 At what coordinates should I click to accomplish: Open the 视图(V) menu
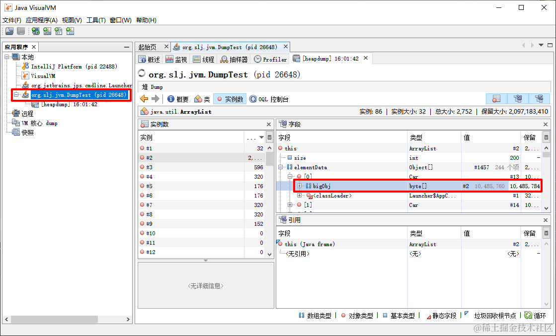72,20
